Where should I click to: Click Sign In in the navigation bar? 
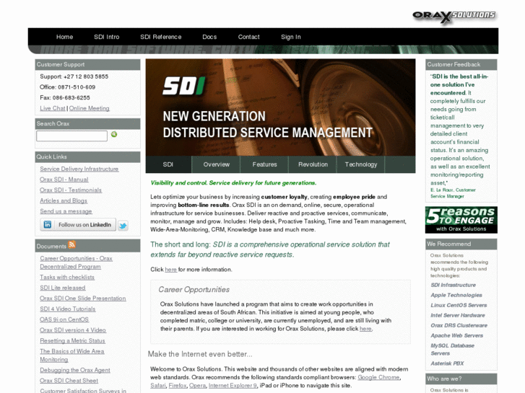[290, 37]
